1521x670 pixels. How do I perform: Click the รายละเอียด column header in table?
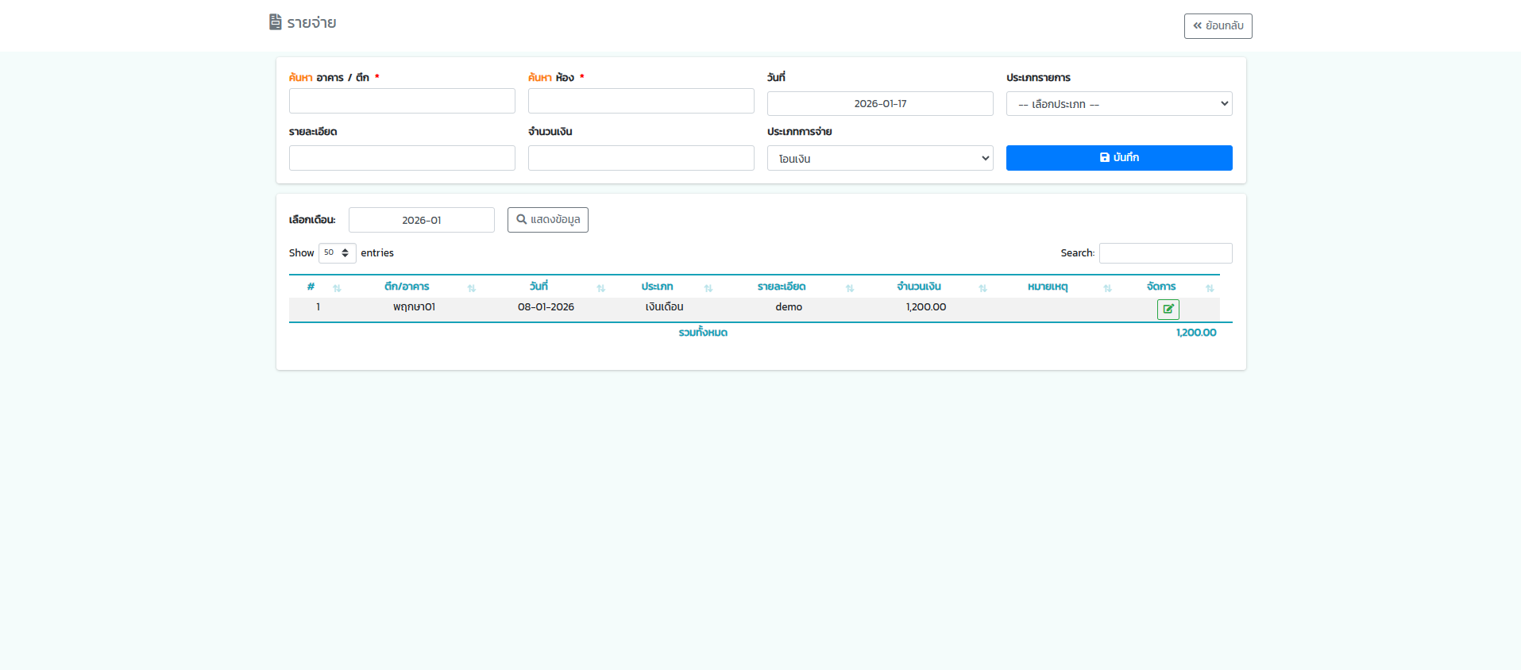[782, 287]
